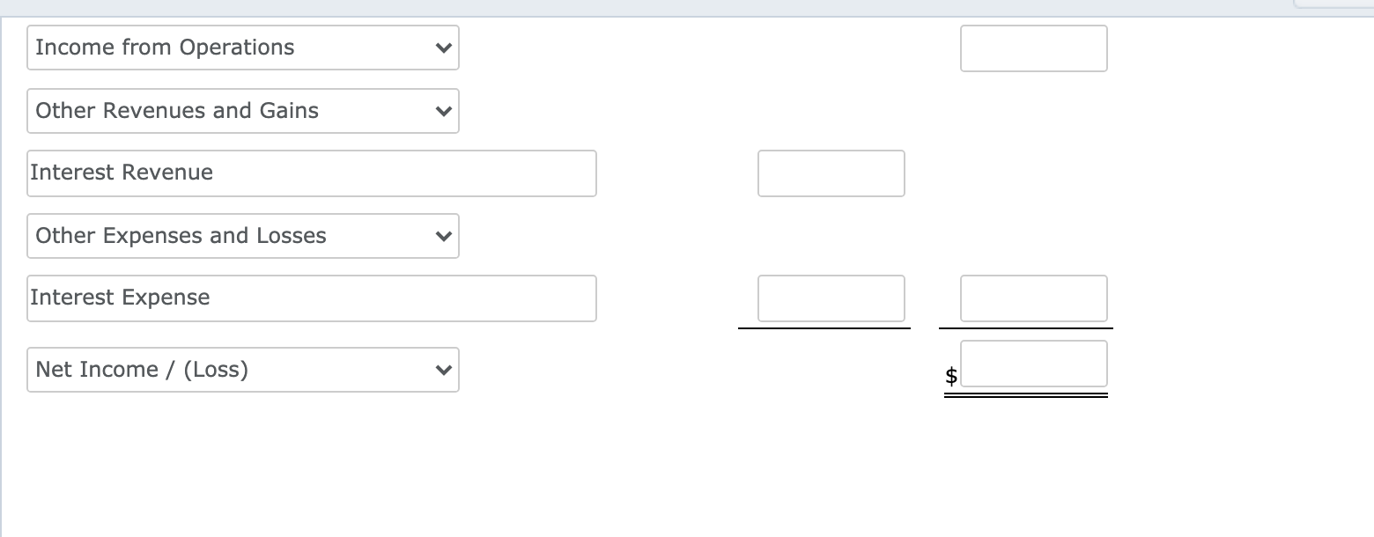Click the Other Revenues and Gains chevron arrow

click(x=444, y=111)
